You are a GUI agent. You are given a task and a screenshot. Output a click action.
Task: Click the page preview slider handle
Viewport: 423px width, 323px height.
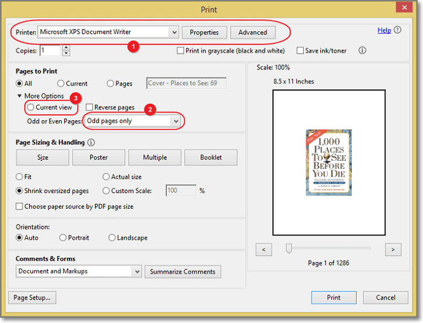pos(289,248)
